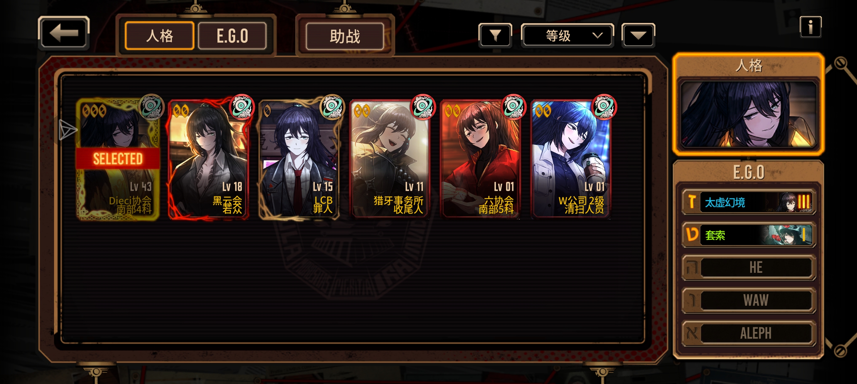This screenshot has width=857, height=384.
Task: Click the ZAYIN slot letter icon
Action: click(691, 202)
